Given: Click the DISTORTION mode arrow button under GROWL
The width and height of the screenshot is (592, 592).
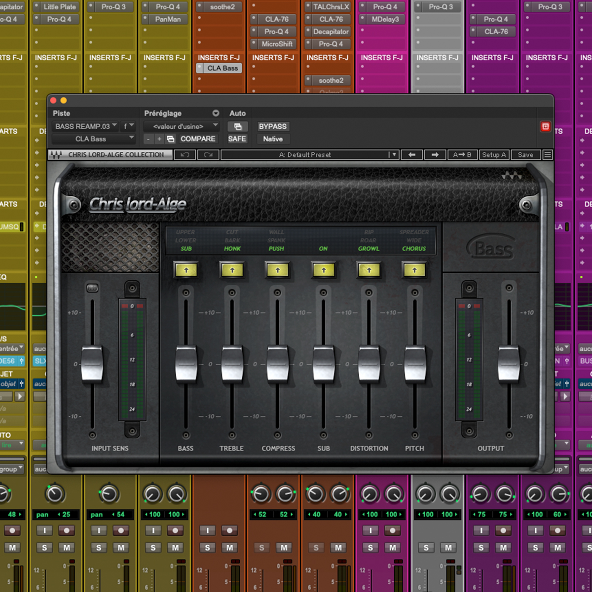Looking at the screenshot, I should click(369, 270).
